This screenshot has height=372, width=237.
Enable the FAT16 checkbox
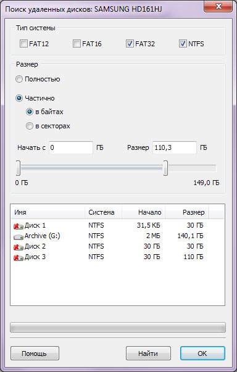[77, 44]
